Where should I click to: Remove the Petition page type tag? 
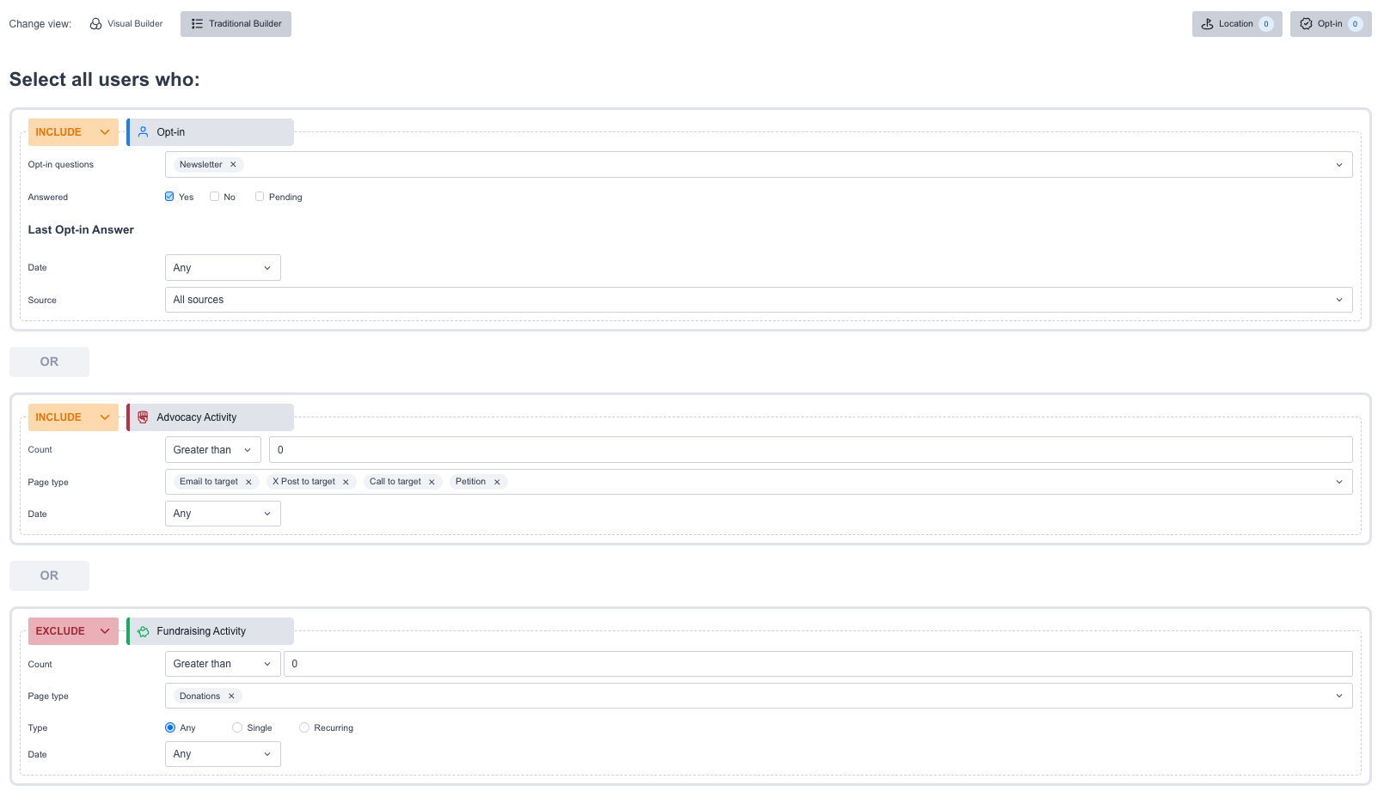(x=497, y=482)
